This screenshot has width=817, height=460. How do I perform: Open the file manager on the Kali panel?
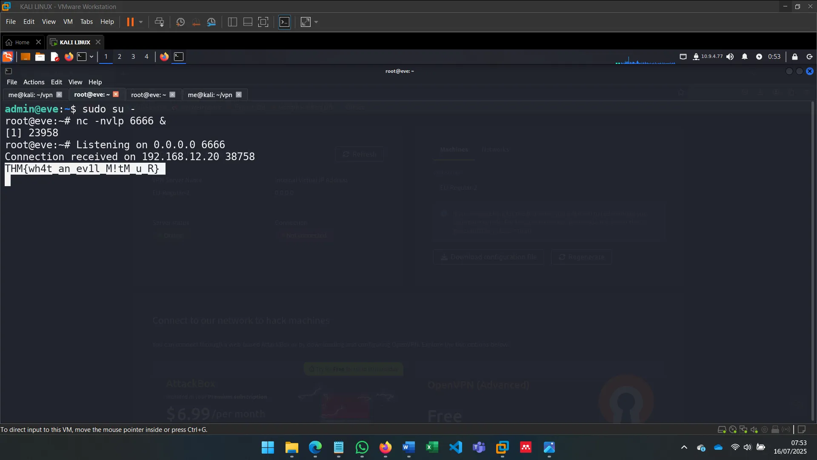(x=40, y=57)
